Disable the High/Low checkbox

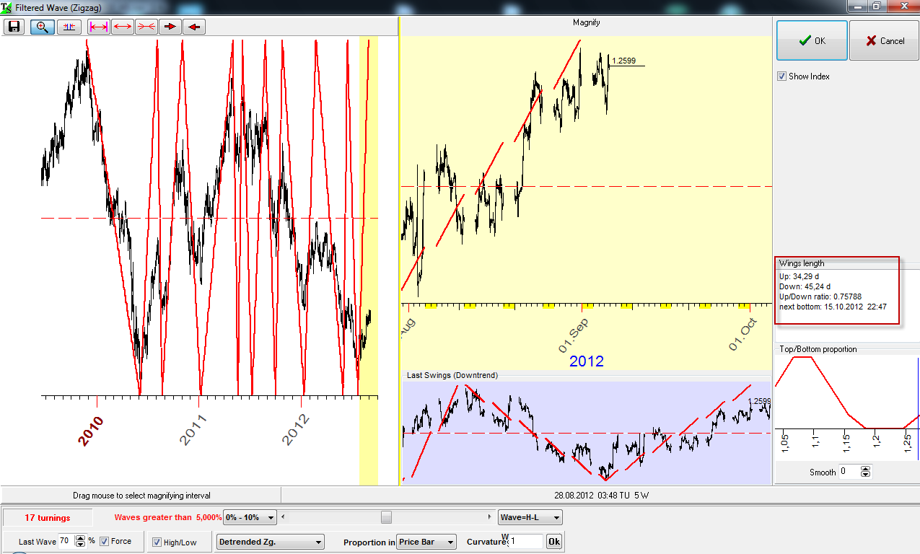pos(157,542)
